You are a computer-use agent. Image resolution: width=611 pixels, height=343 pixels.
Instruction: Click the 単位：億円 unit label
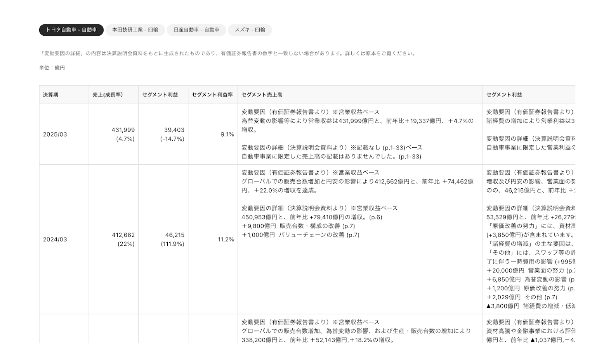tap(52, 68)
